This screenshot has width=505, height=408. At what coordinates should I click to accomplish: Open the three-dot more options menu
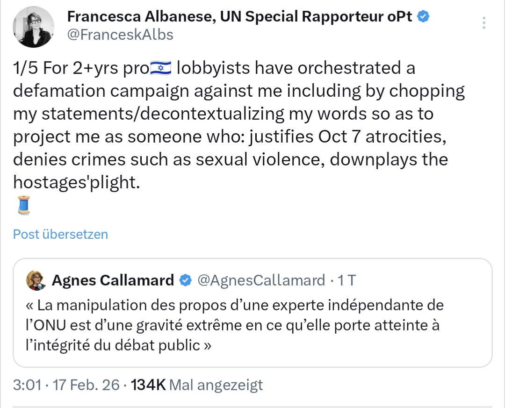click(x=484, y=22)
